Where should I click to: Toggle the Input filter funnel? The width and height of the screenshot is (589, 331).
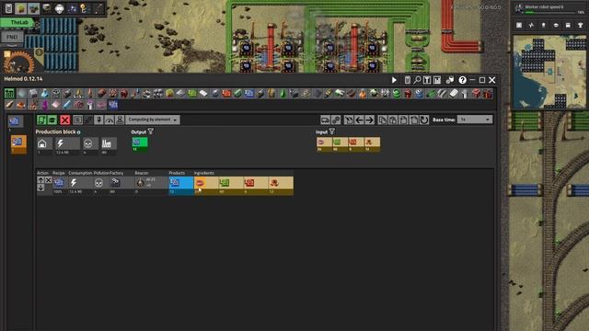coord(332,131)
